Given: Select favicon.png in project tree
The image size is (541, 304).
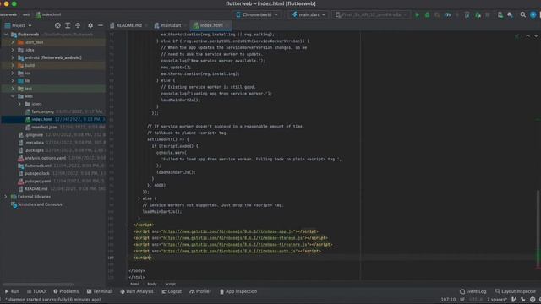Looking at the screenshot, I should [x=42, y=111].
